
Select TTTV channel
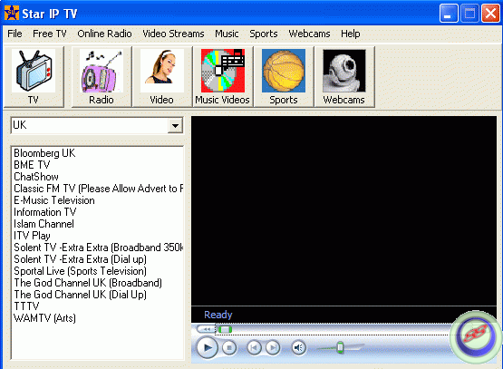[x=26, y=306]
